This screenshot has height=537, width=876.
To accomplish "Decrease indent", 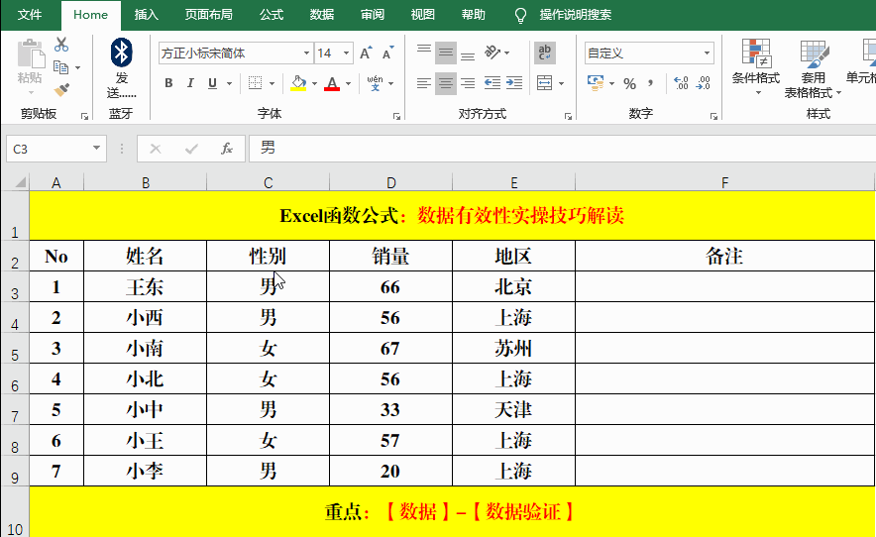I will [x=493, y=83].
